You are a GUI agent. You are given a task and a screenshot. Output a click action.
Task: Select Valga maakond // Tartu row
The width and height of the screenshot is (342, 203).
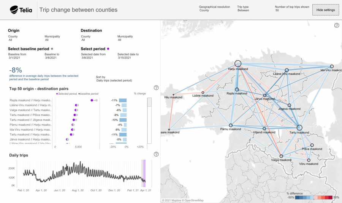(x=31, y=110)
